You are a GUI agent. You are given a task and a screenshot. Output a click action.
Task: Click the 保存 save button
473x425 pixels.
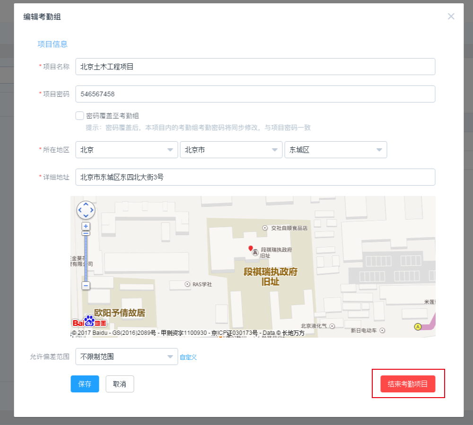[85, 384]
